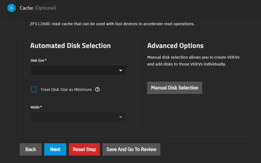Enable the Treat Disk Size as Minimum checkbox
This screenshot has width=261, height=163.
[x=34, y=90]
